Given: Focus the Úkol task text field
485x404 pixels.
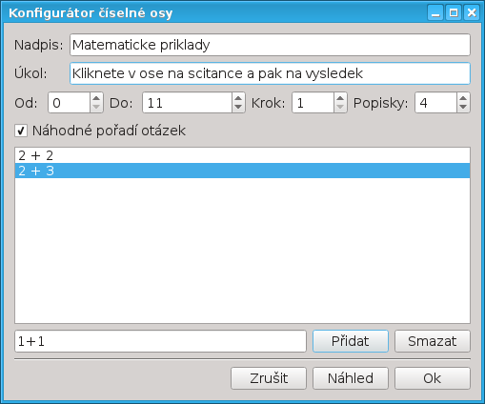Looking at the screenshot, I should point(270,73).
